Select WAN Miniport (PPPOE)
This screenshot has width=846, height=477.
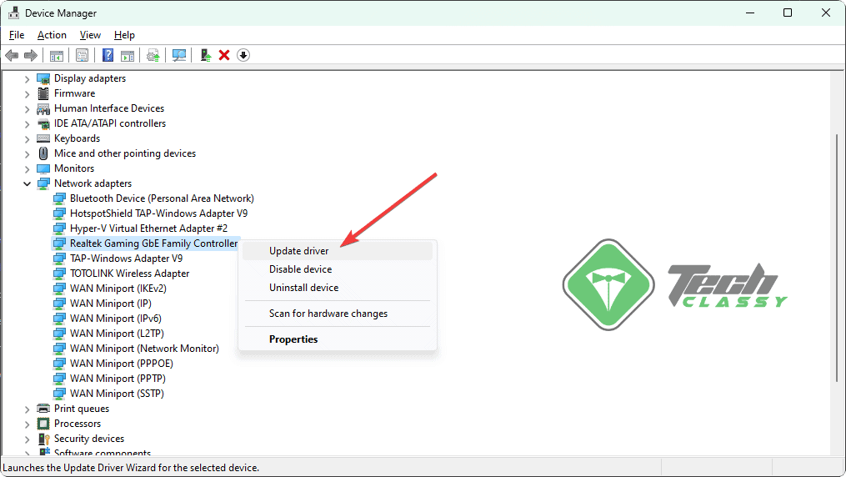(x=122, y=364)
